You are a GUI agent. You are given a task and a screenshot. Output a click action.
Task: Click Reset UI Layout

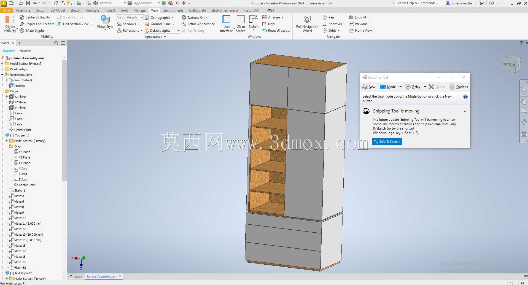tap(276, 31)
